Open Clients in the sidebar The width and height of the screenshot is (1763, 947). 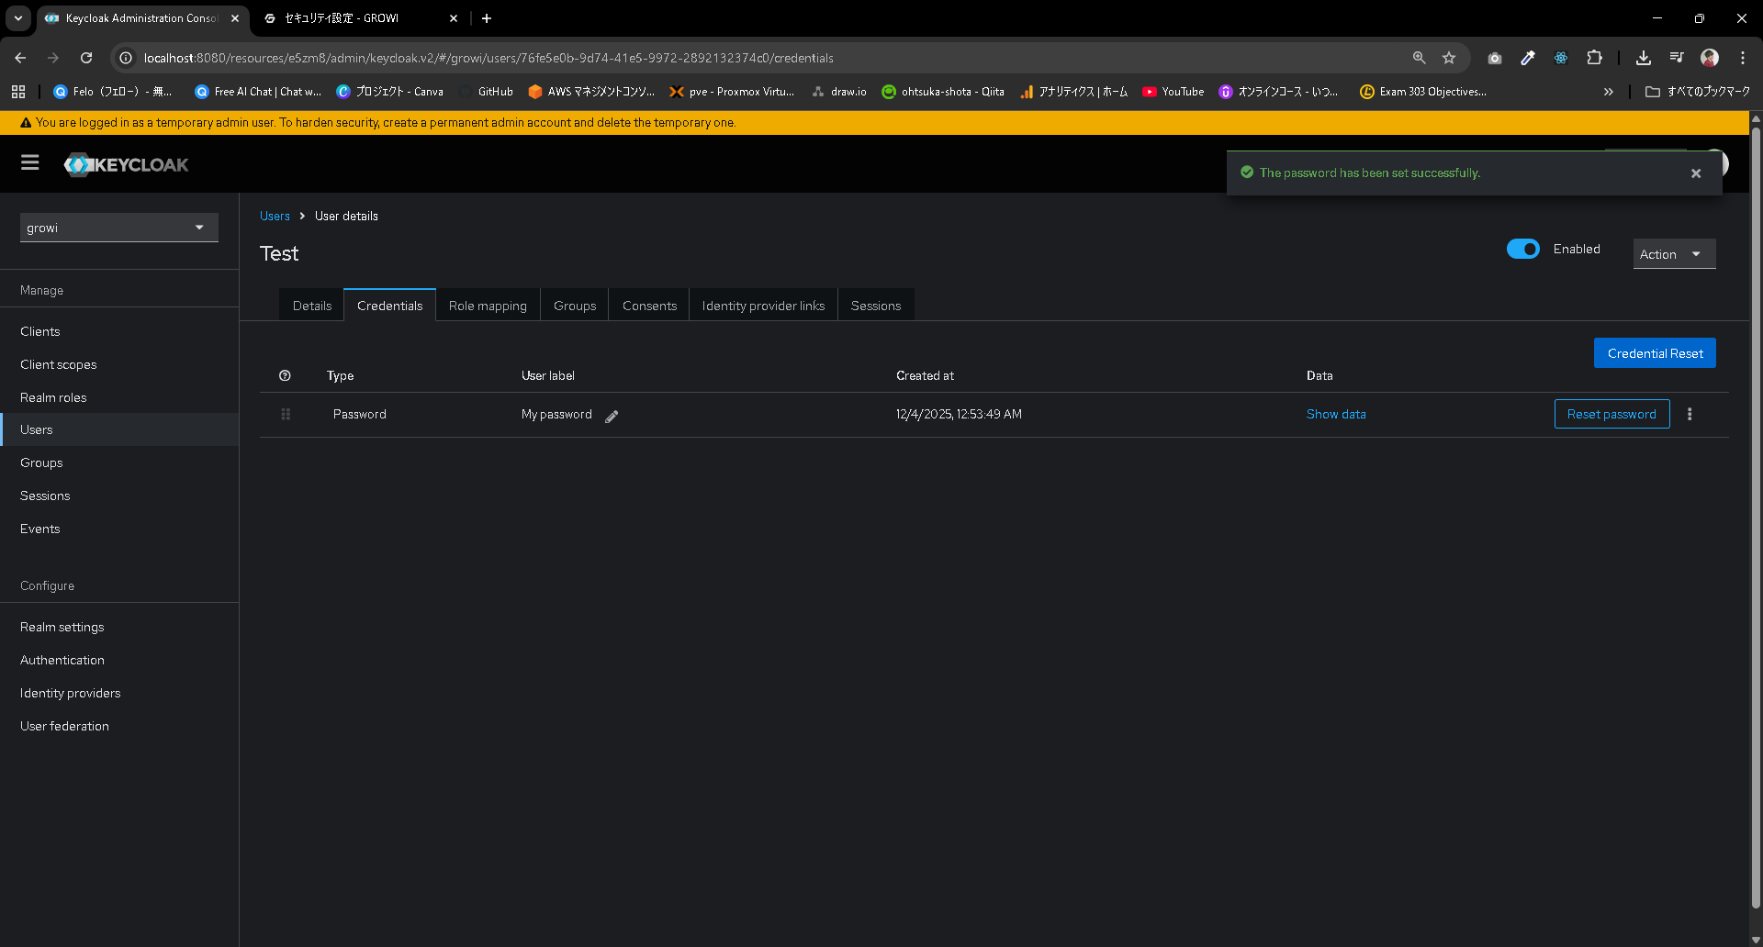(119, 331)
